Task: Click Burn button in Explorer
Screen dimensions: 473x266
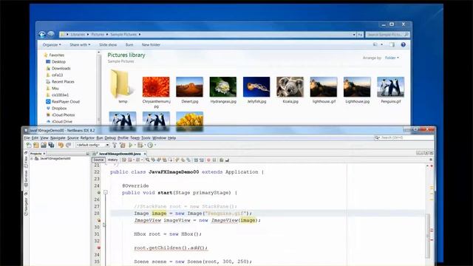Action: pos(129,44)
